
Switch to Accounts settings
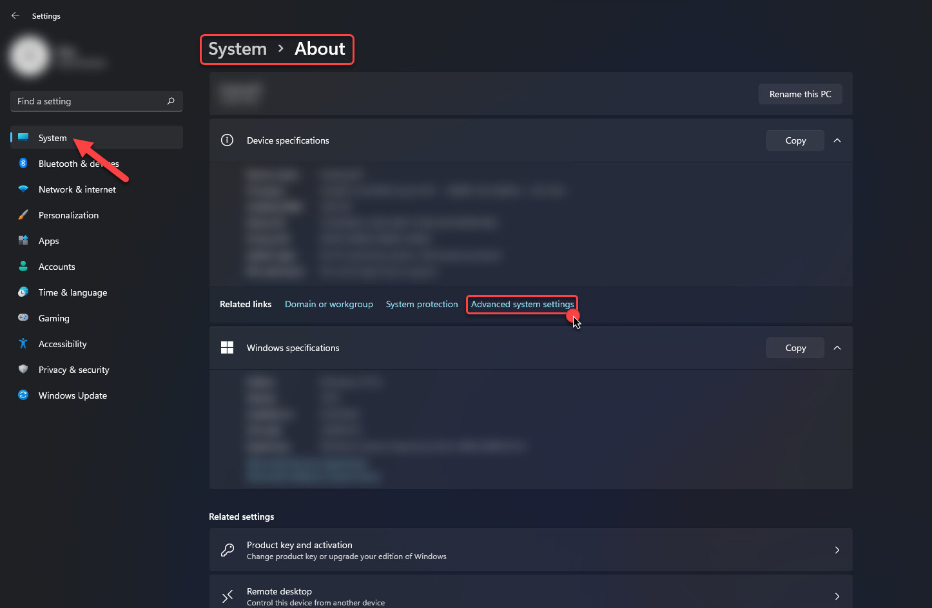[x=97, y=267]
